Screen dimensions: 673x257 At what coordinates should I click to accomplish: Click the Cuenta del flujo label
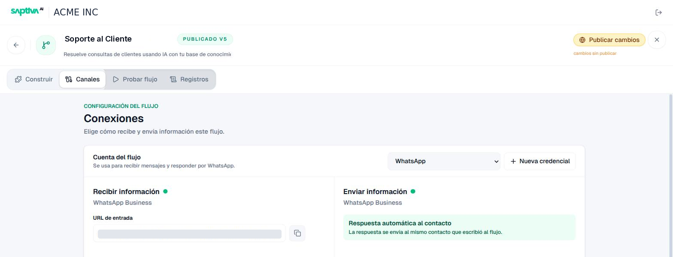click(117, 157)
